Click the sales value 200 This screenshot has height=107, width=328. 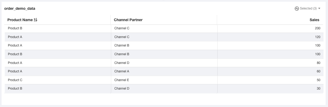317,28
